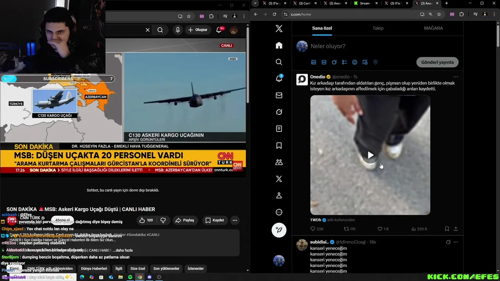Click the 'Gönderi yayınla' button
The width and height of the screenshot is (500, 281).
[437, 62]
